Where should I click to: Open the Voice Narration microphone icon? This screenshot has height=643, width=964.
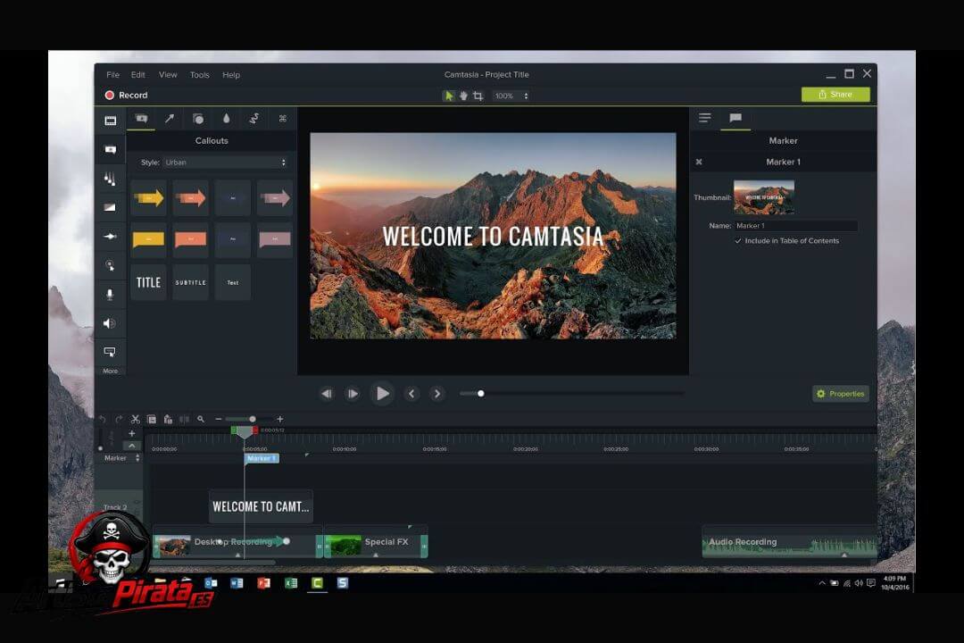110,294
